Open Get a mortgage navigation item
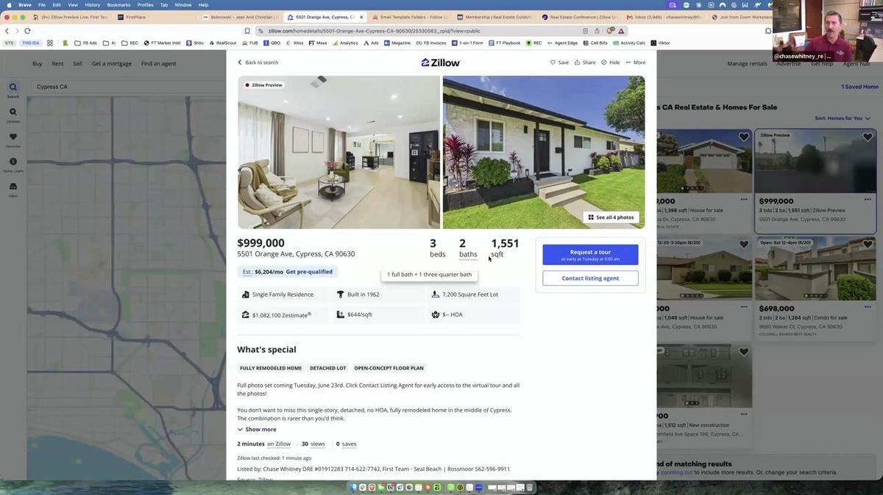Screen dimensions: 883x495 (x=112, y=64)
